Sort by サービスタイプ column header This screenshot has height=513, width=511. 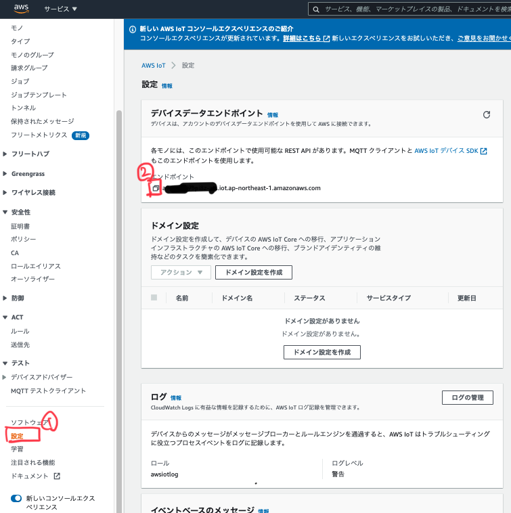pyautogui.click(x=388, y=298)
